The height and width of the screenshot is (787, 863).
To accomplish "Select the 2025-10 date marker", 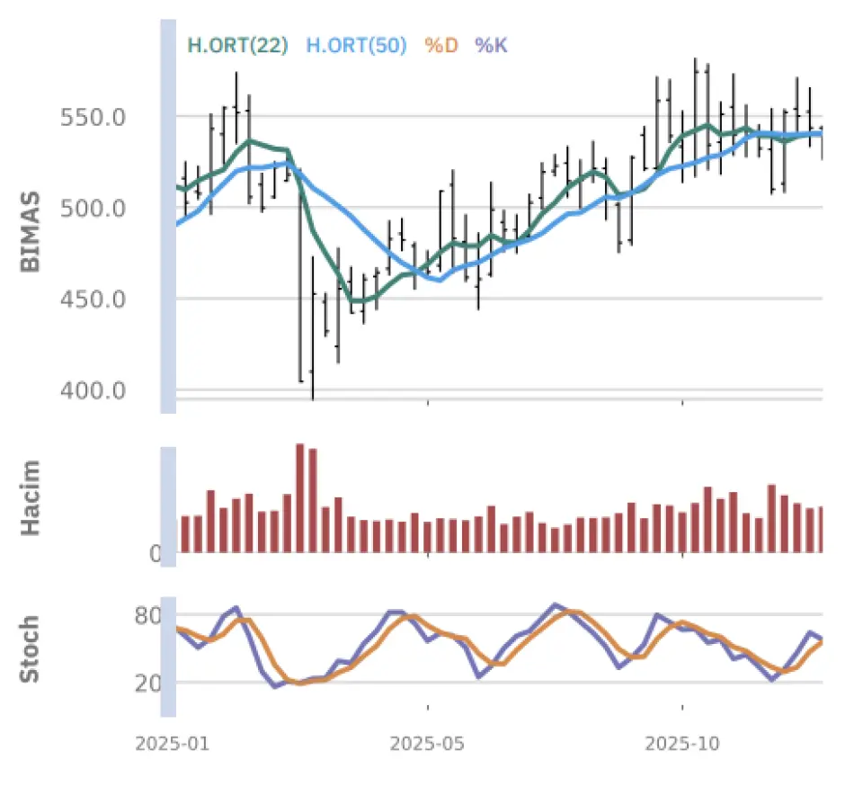I will coord(682,745).
